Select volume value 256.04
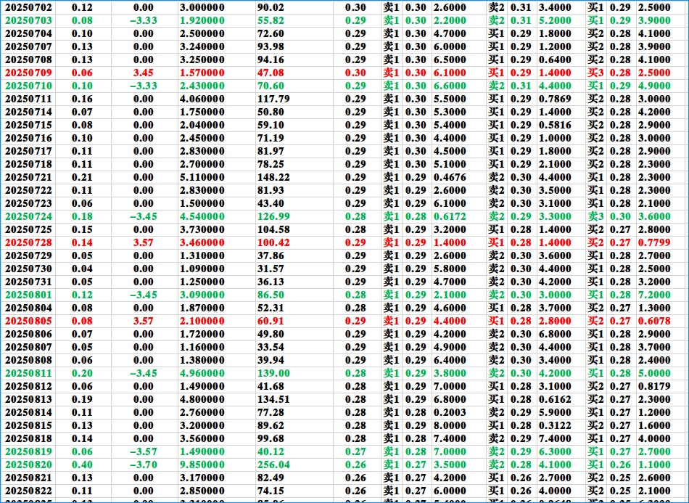The height and width of the screenshot is (503, 689). (273, 465)
